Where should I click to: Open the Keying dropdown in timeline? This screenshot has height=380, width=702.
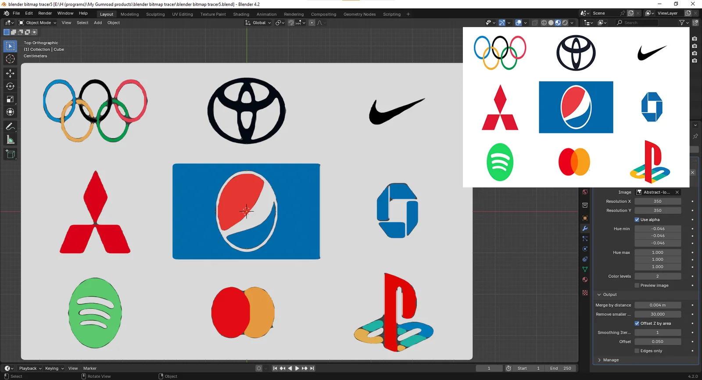(x=54, y=368)
